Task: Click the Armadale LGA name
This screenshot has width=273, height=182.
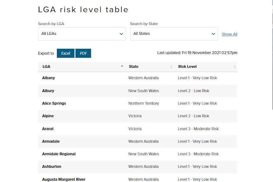Action: pyautogui.click(x=51, y=141)
